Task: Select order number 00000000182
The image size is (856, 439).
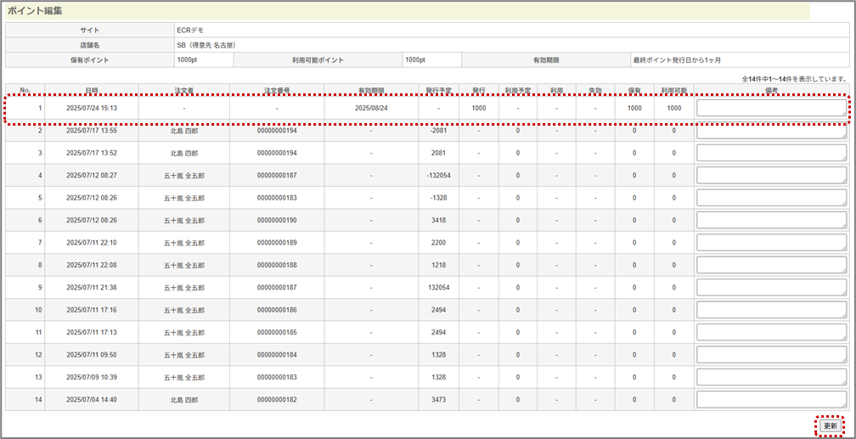Action: pyautogui.click(x=277, y=399)
